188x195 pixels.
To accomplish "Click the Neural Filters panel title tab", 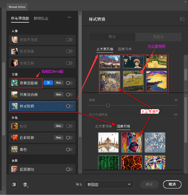I will (17, 7).
